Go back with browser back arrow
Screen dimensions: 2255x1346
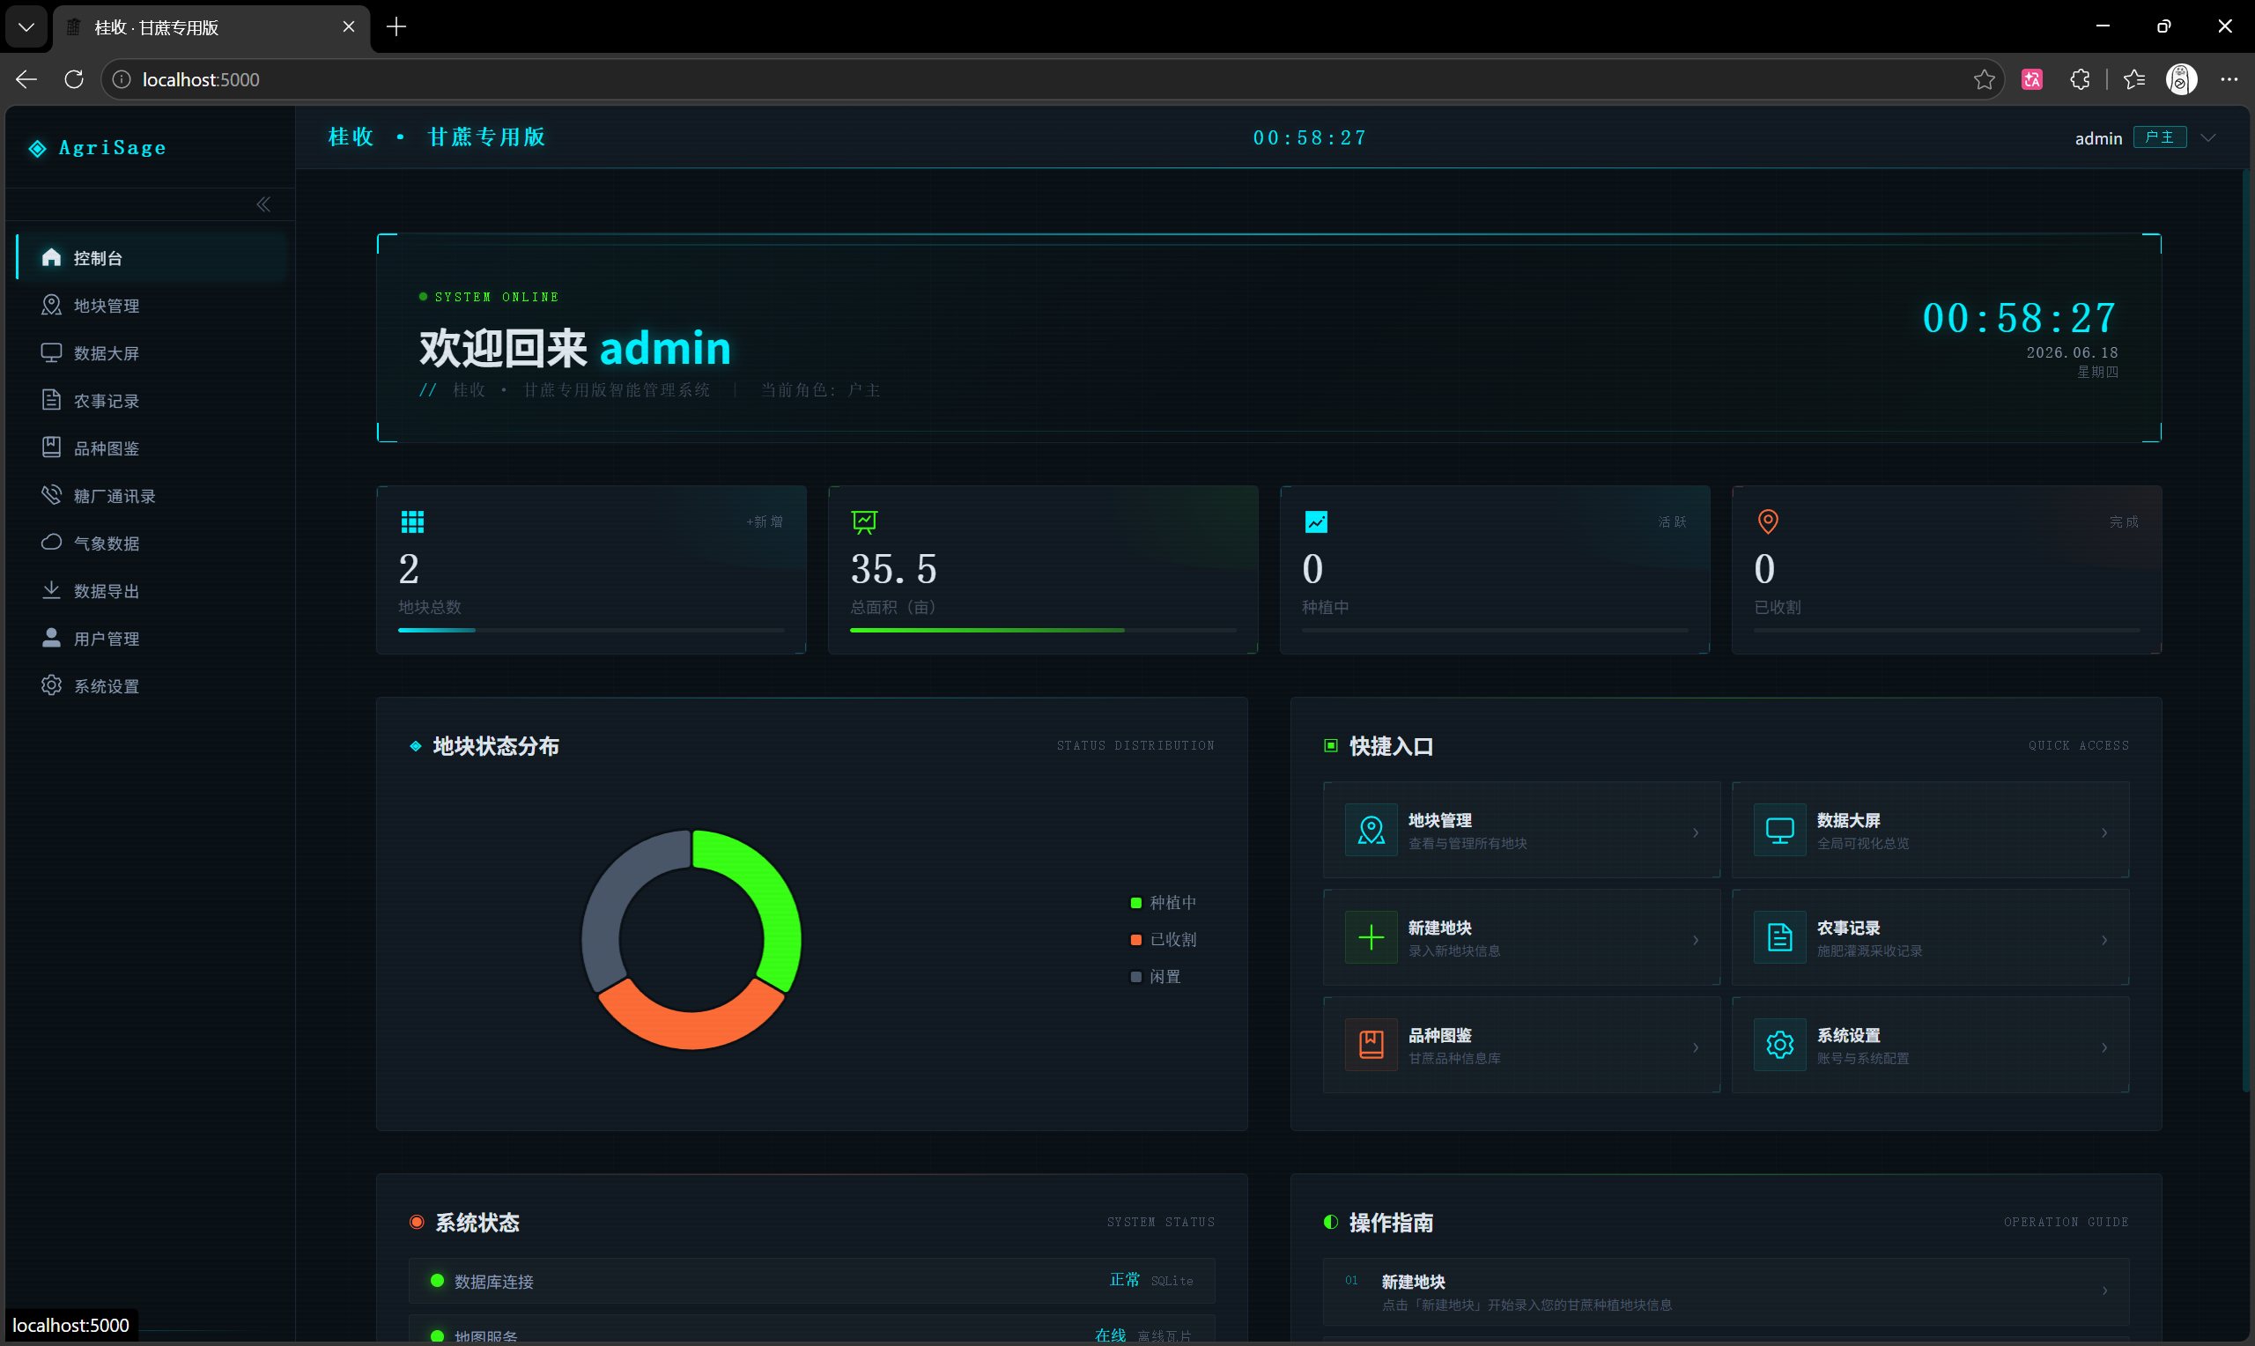[x=26, y=80]
